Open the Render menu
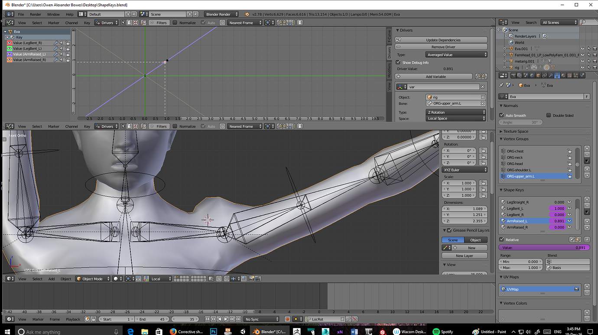 coord(36,14)
